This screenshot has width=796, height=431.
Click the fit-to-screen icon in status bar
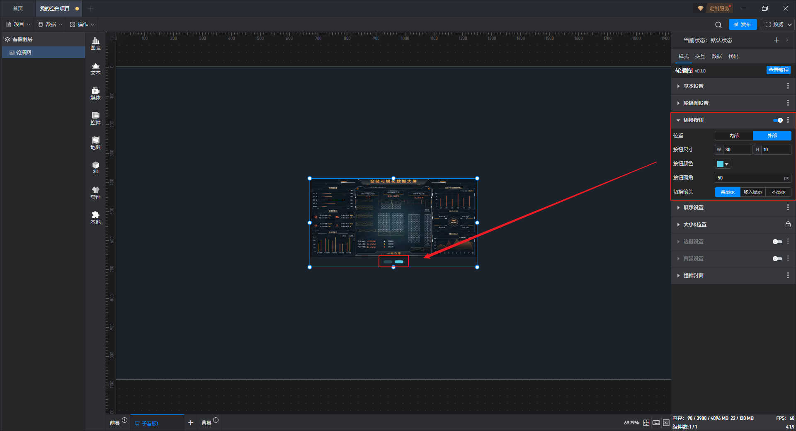click(646, 423)
